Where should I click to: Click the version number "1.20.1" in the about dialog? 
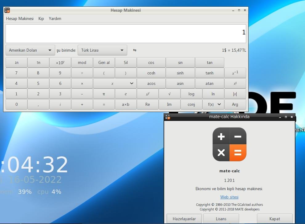pos(229,180)
